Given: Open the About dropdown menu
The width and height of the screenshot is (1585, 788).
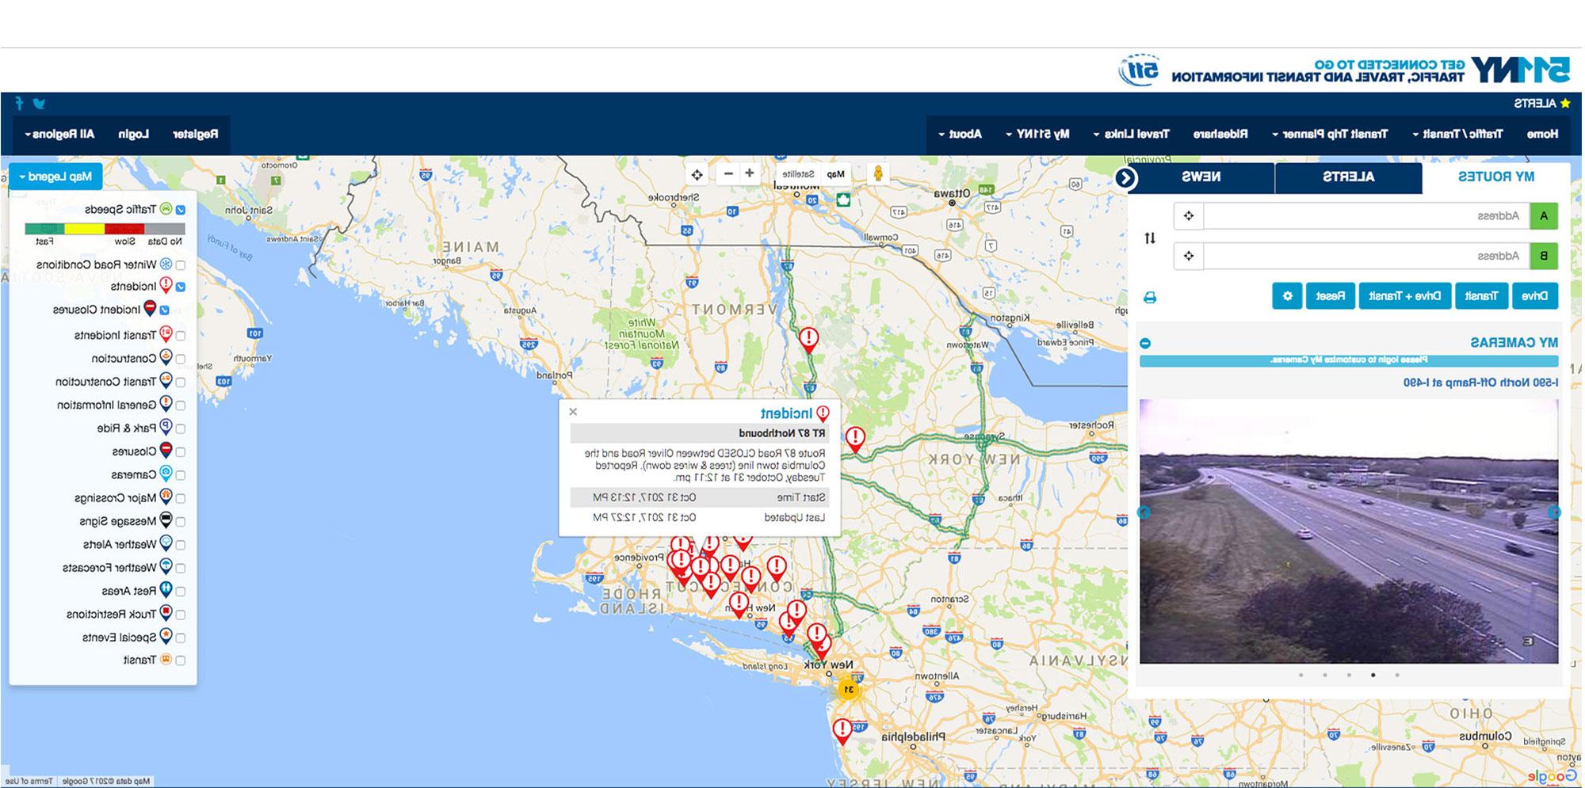Looking at the screenshot, I should tap(961, 134).
